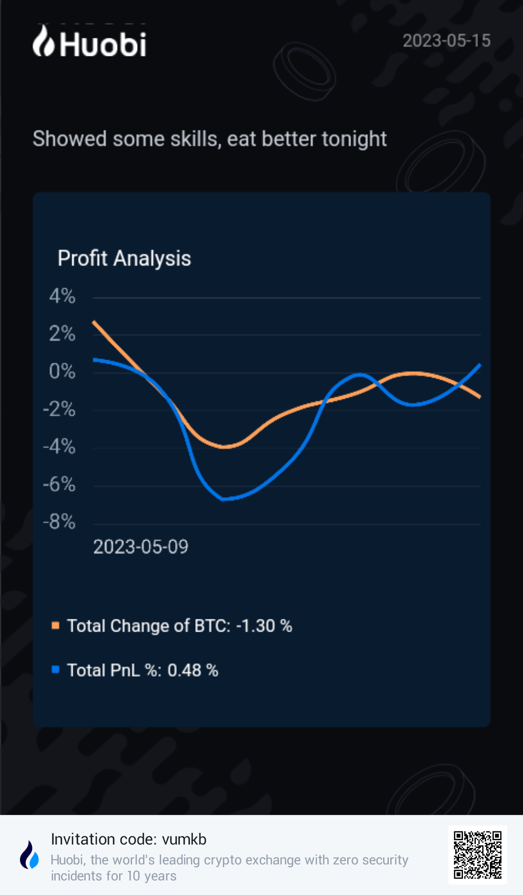Click the invitation code vumkb text
Image resolution: width=523 pixels, height=895 pixels.
tap(129, 839)
